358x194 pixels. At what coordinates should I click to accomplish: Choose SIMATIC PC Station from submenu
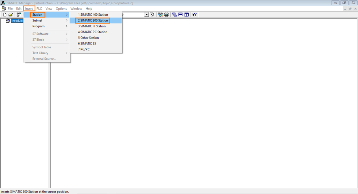92,32
